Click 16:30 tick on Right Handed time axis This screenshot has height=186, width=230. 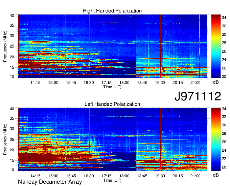tap(89, 83)
